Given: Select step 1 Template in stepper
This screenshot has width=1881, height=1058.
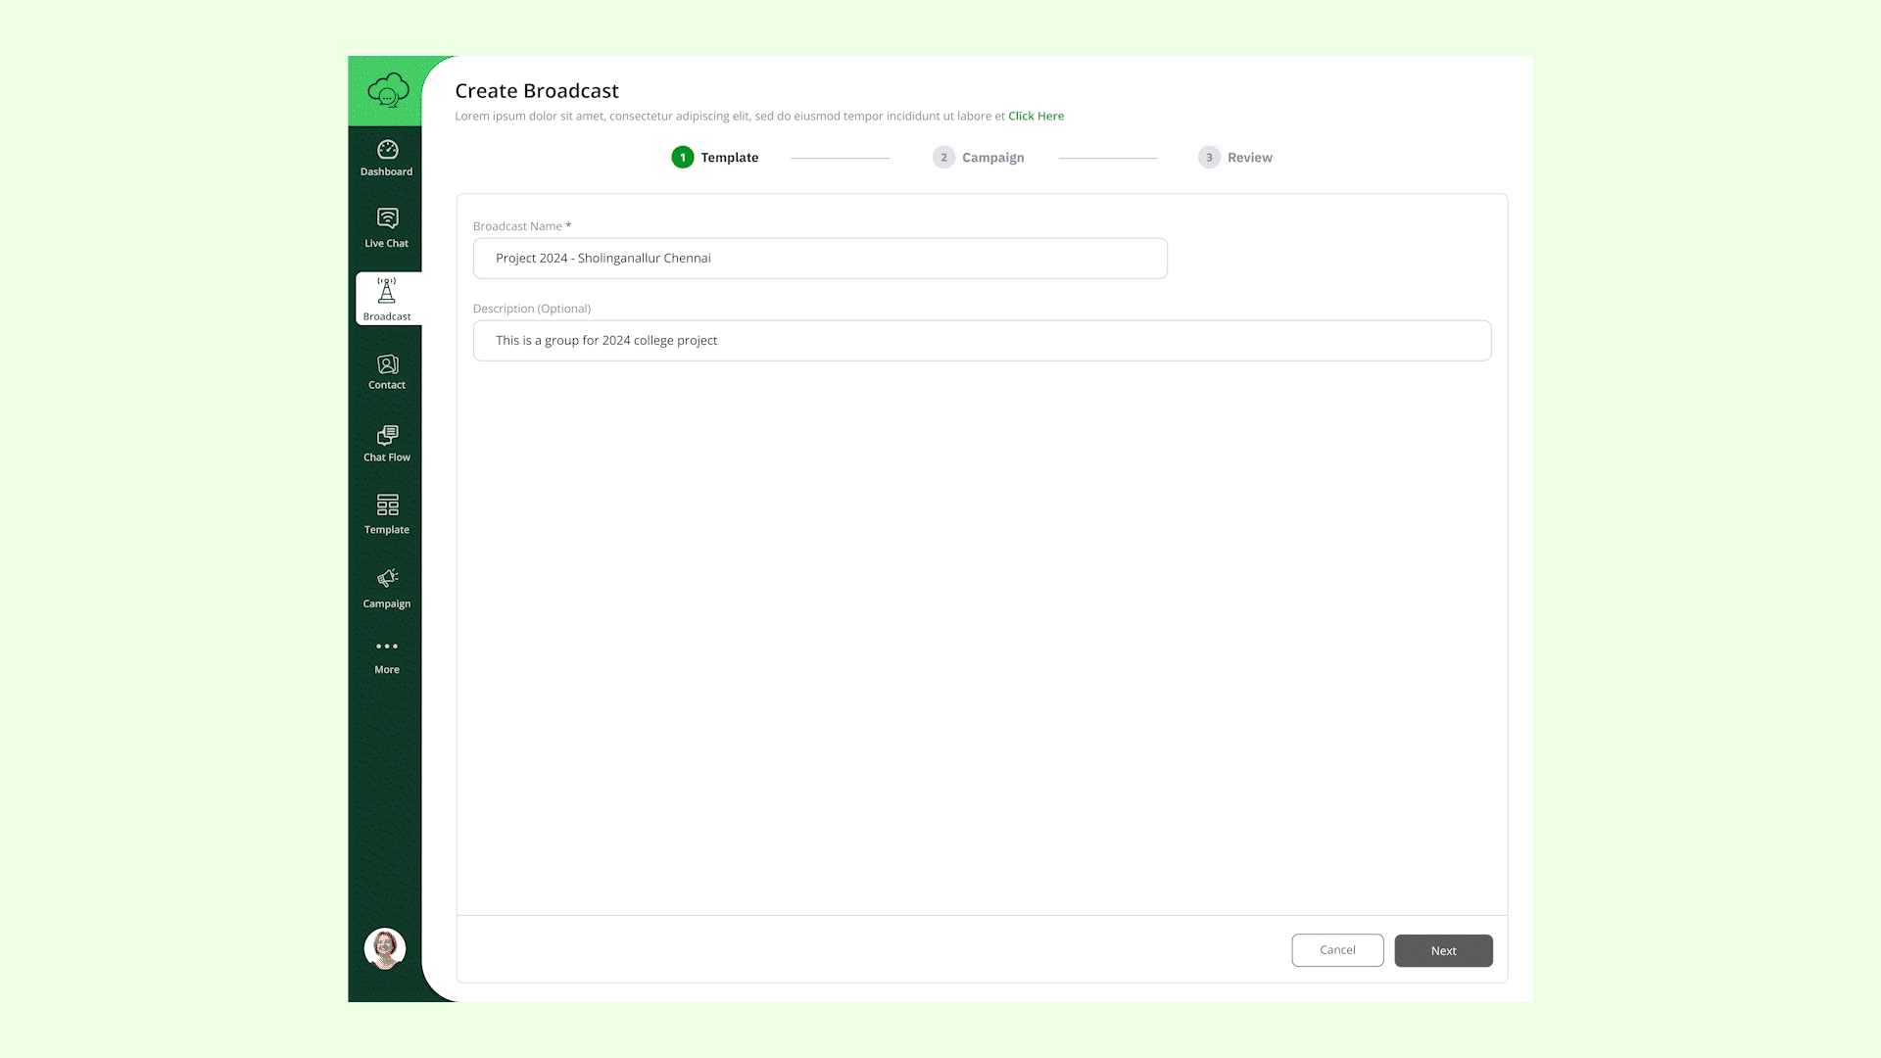Looking at the screenshot, I should click(x=729, y=158).
